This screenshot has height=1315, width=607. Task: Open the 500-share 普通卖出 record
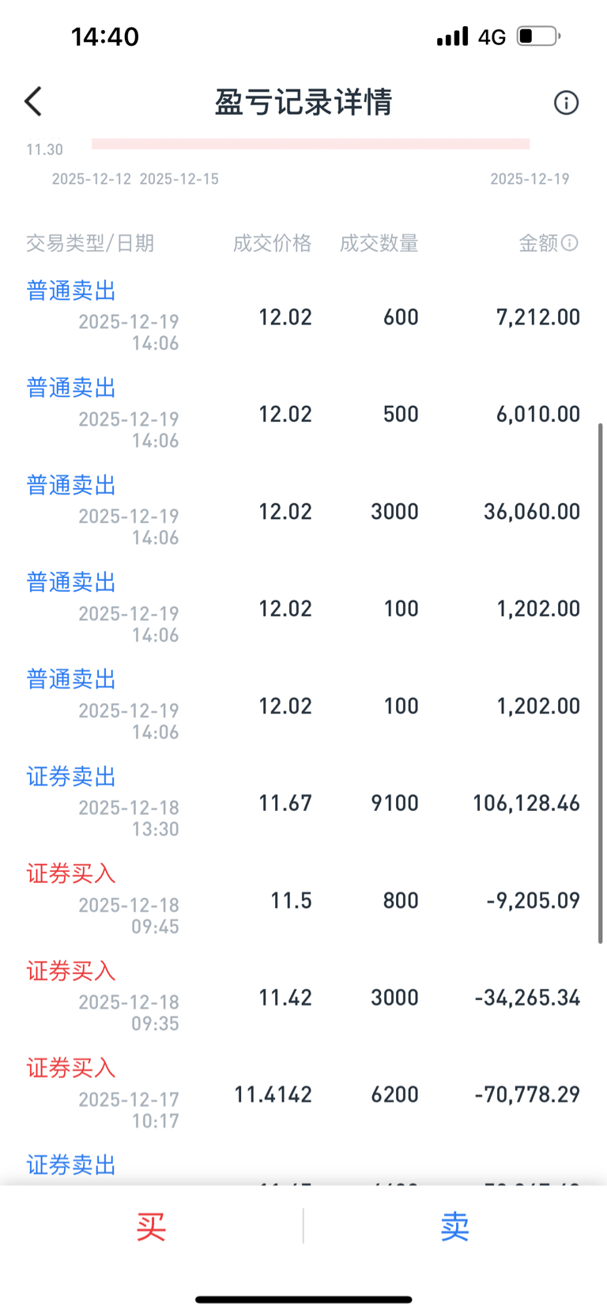pyautogui.click(x=303, y=415)
